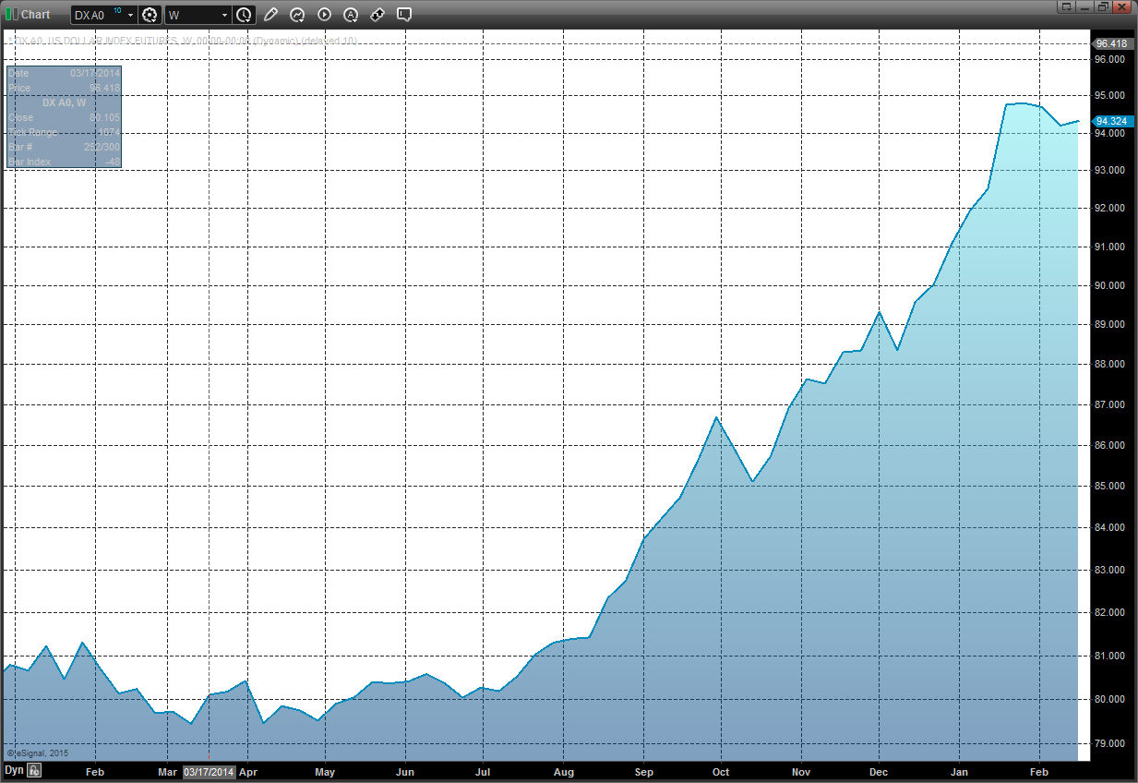
Task: Open the window pop-out menu button
Action: click(1067, 6)
